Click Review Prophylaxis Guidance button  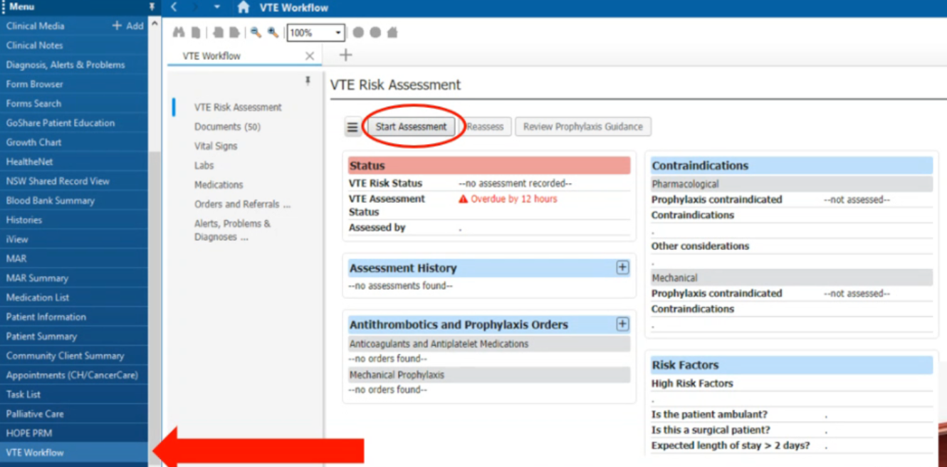(x=582, y=127)
